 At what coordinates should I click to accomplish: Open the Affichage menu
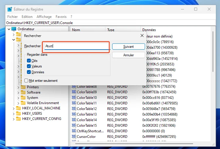[44, 16]
